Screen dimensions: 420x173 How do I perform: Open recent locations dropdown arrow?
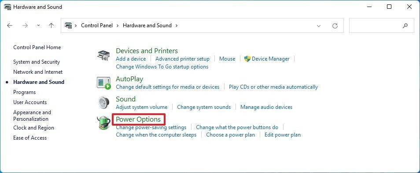tap(38, 25)
